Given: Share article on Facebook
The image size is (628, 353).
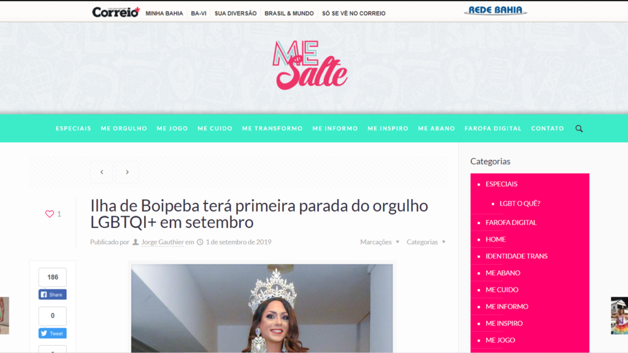Looking at the screenshot, I should 53,295.
